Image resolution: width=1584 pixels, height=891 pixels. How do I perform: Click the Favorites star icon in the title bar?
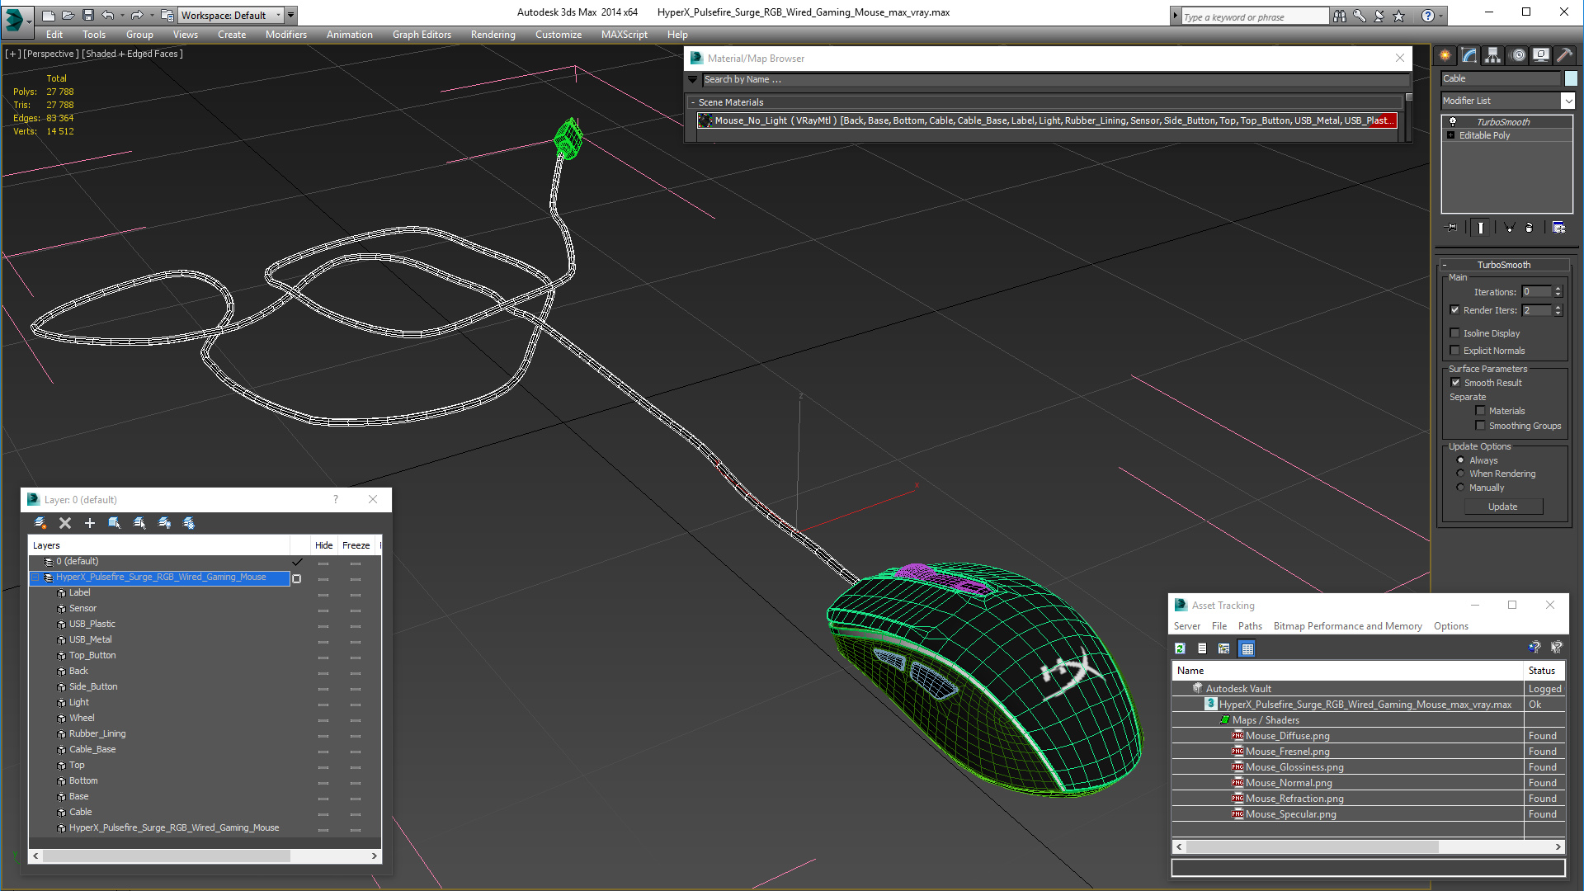pos(1399,16)
